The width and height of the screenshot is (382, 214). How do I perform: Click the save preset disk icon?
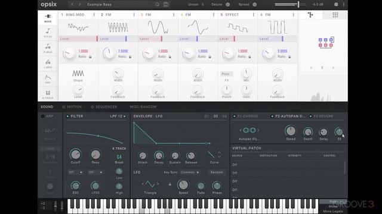[x=166, y=4]
